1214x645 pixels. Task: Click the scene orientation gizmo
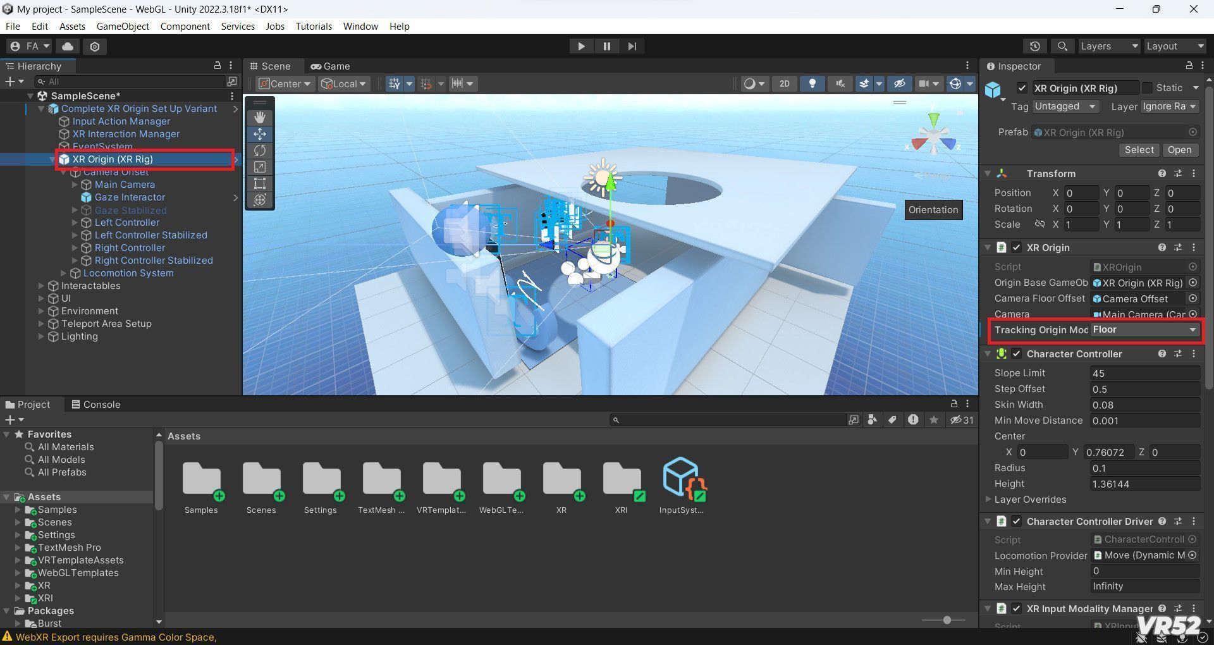click(934, 135)
